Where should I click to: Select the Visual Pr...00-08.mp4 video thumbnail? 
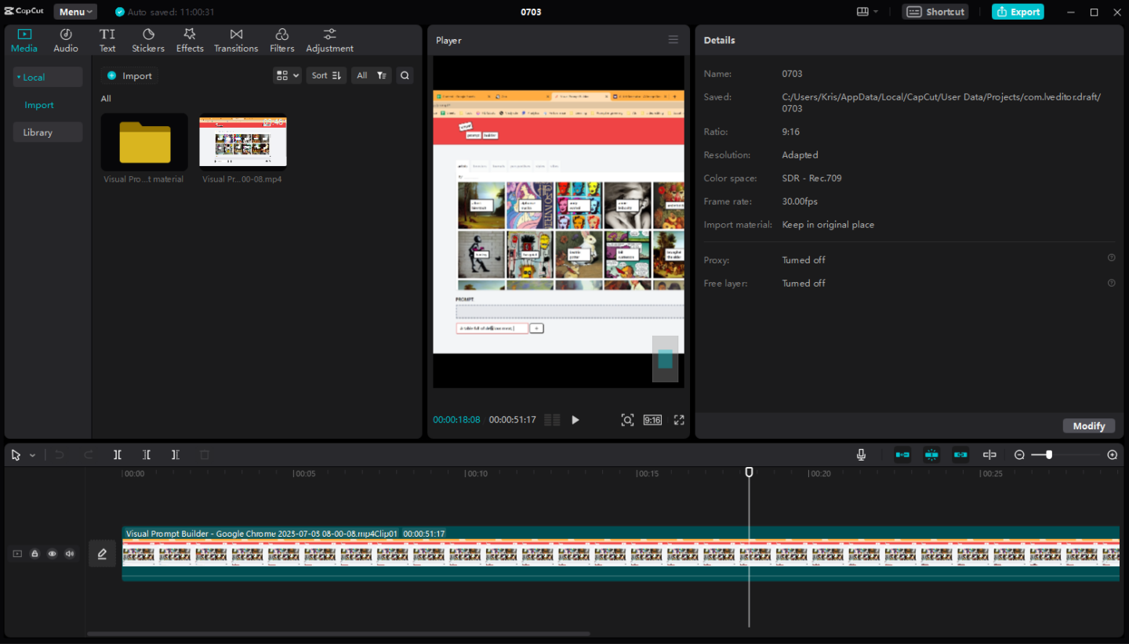point(243,142)
